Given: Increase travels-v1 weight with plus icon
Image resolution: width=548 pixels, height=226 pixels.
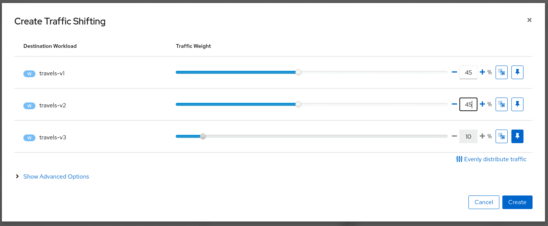Looking at the screenshot, I should 482,72.
